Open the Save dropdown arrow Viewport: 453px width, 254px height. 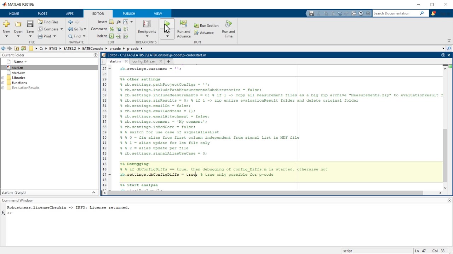coord(30,36)
